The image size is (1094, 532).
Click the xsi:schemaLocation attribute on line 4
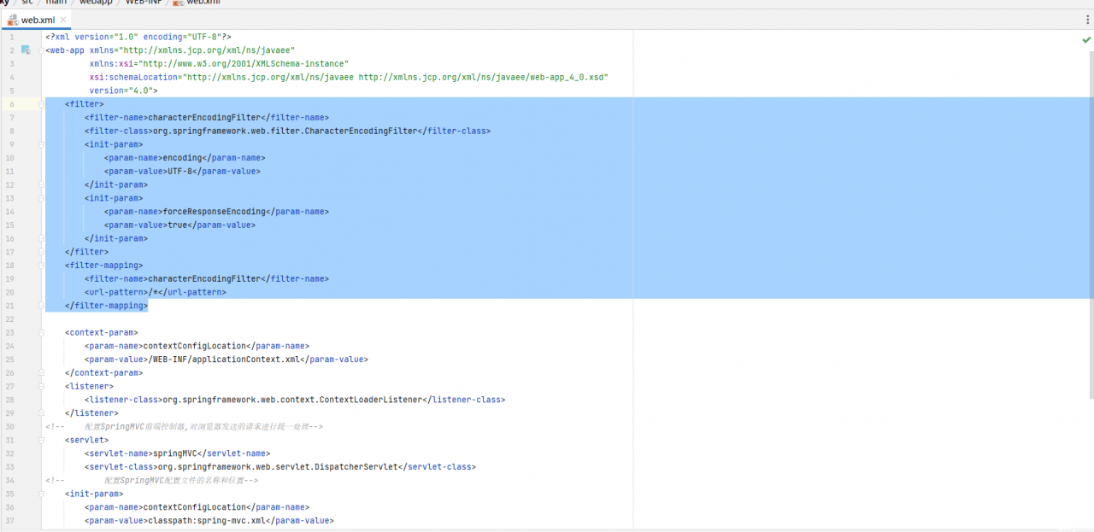point(349,77)
